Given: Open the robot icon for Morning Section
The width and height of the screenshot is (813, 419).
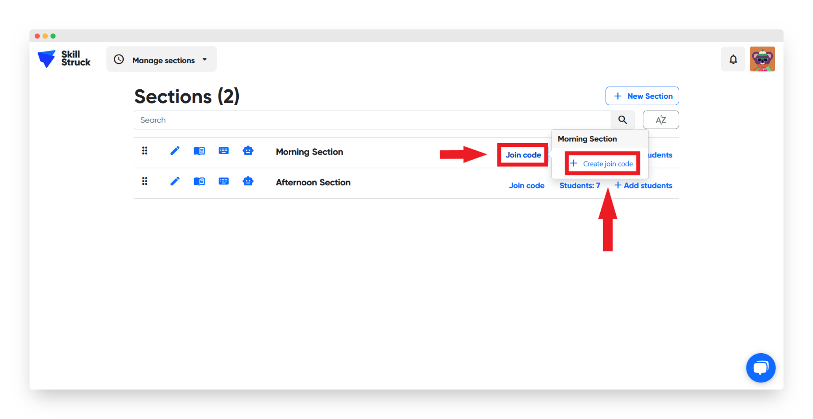Looking at the screenshot, I should [x=248, y=150].
